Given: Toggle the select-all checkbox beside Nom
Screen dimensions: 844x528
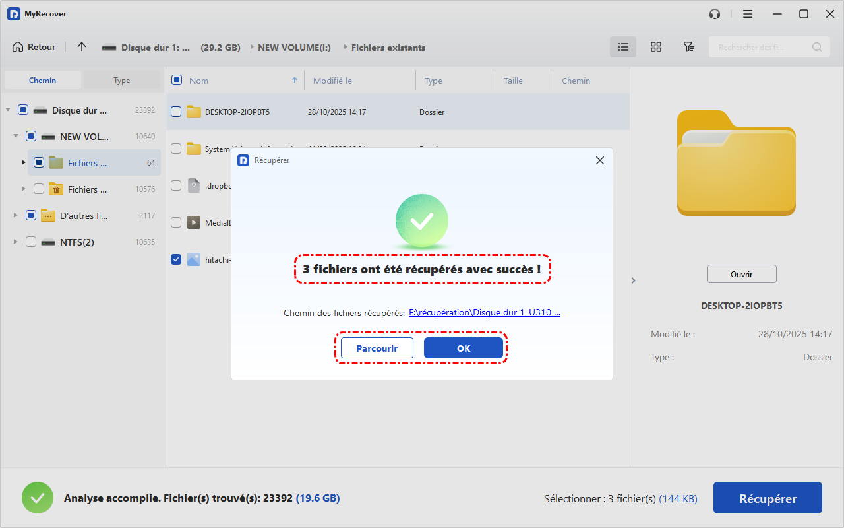Looking at the screenshot, I should click(177, 80).
